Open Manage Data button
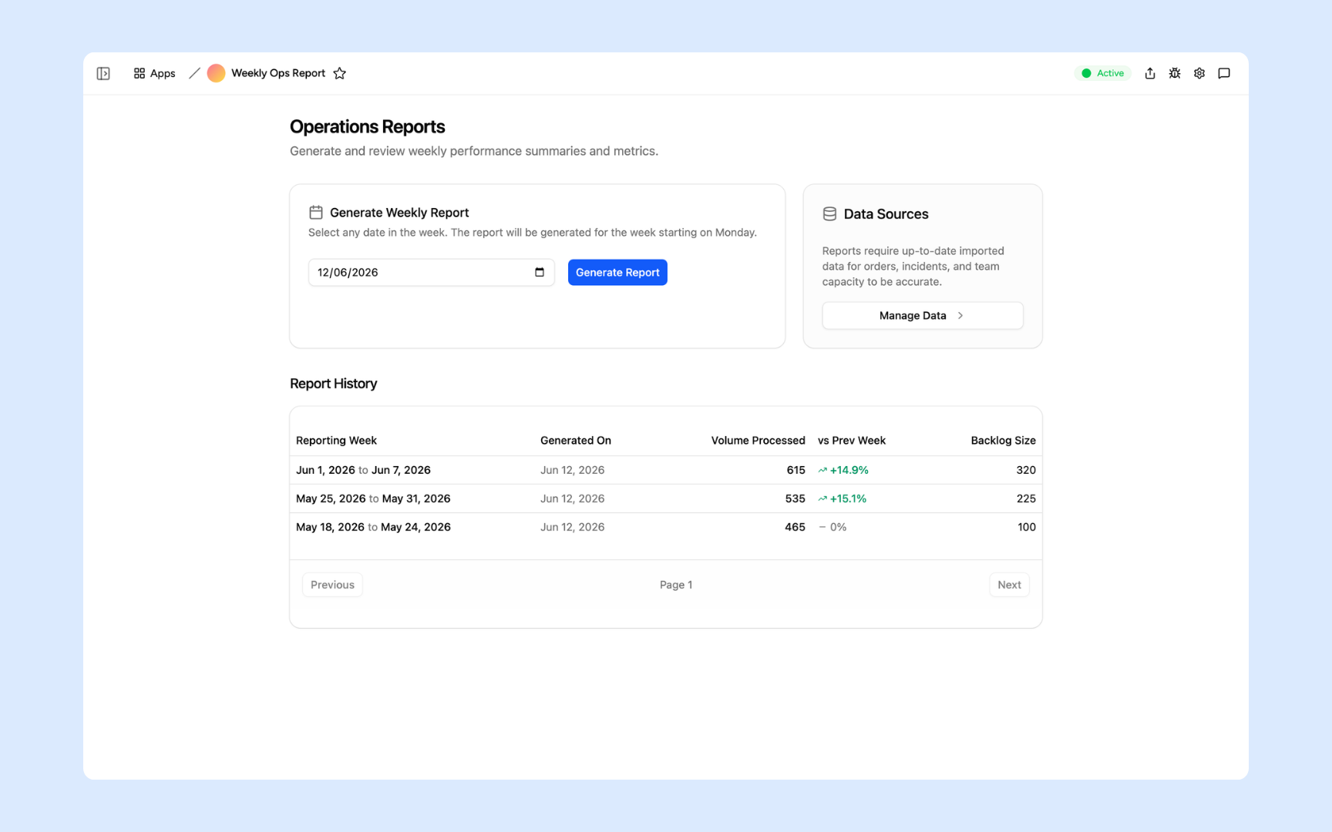The width and height of the screenshot is (1332, 832). click(x=923, y=316)
